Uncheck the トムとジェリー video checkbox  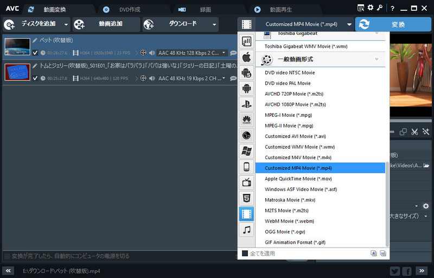35,78
